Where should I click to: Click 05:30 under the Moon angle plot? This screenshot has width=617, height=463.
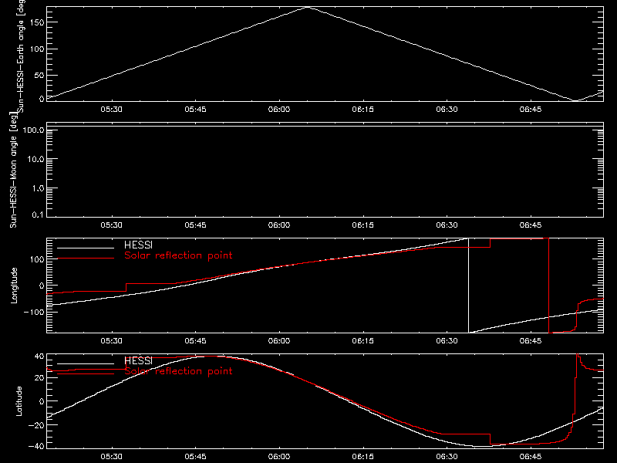(x=111, y=225)
